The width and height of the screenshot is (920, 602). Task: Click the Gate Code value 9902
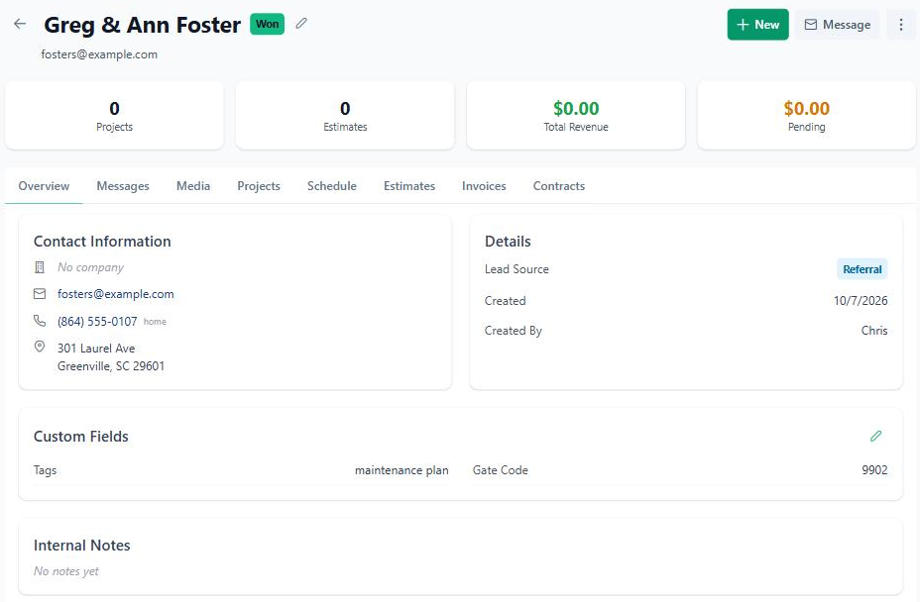[x=874, y=470]
